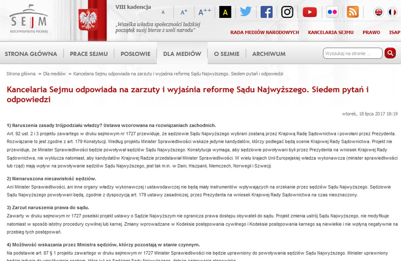Viewport: 401px width, 261px height.
Task: Click 'Strona główna' in the breadcrumb
Action: [x=21, y=74]
